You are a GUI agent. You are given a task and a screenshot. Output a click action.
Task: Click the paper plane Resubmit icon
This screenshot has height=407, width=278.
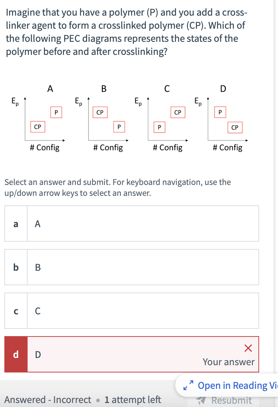pyautogui.click(x=201, y=400)
